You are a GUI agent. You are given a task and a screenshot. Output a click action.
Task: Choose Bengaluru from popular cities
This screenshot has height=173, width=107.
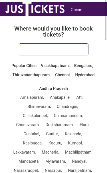84,66
